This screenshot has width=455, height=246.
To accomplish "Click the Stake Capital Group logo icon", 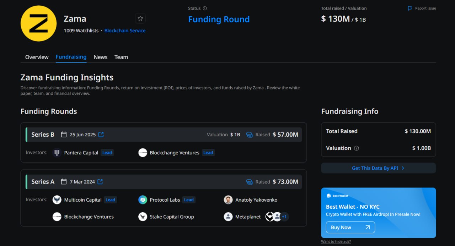I will pyautogui.click(x=143, y=217).
